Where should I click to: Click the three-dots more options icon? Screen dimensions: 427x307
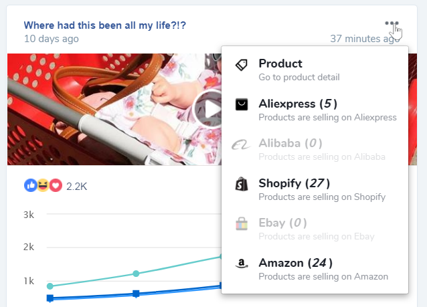[392, 24]
